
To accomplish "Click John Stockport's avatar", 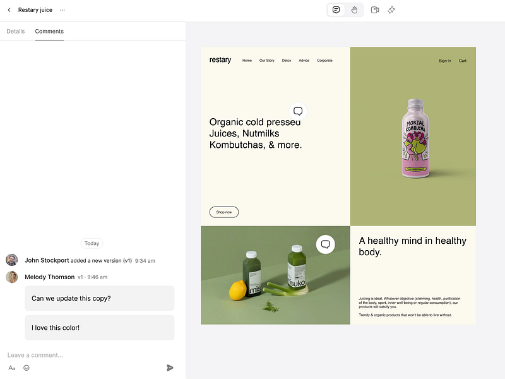I will [12, 260].
